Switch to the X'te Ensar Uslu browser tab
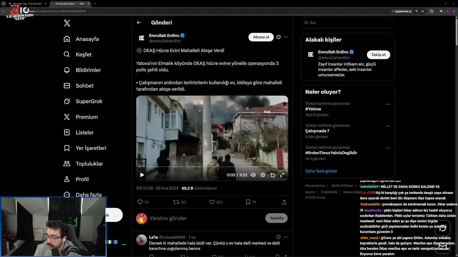The image size is (458, 257). tap(28, 4)
